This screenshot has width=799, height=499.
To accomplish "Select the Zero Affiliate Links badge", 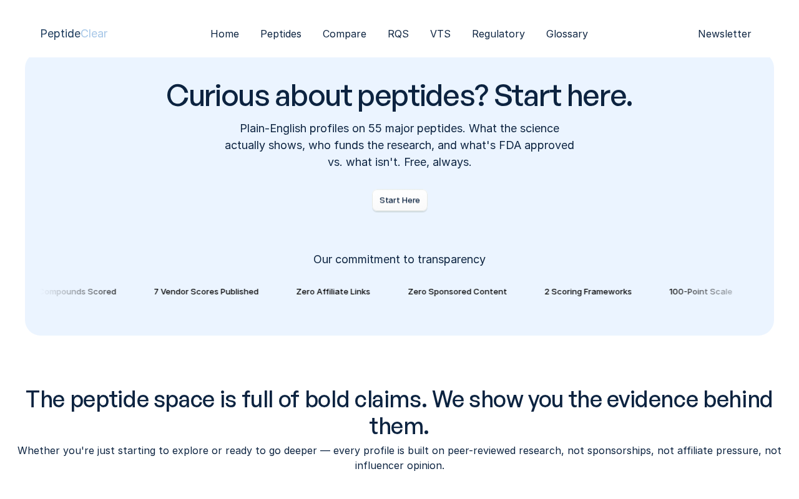I will (333, 291).
